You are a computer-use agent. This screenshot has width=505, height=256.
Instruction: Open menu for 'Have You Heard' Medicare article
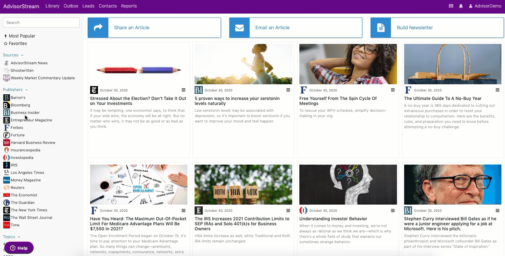click(x=183, y=211)
